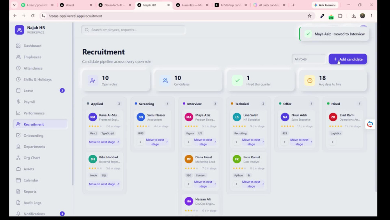Move Sami Nasser to next stage

click(x=157, y=142)
